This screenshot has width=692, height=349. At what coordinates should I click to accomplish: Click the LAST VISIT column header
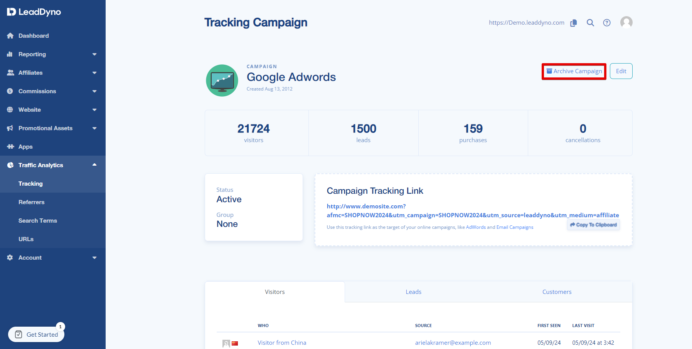583,326
